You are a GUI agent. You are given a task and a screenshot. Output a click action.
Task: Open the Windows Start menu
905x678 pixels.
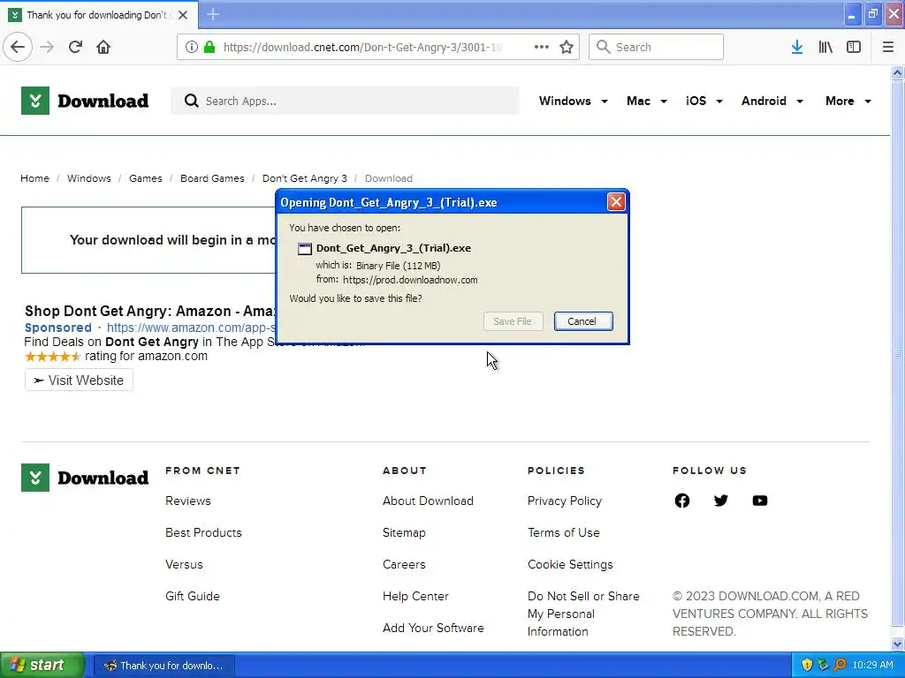click(42, 665)
